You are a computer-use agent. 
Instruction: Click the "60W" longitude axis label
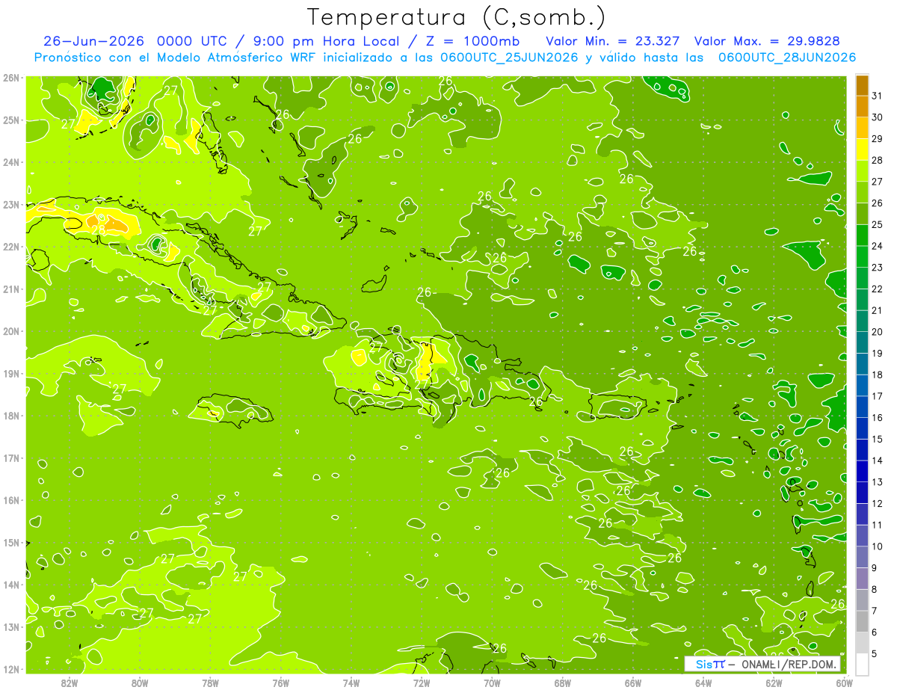[x=844, y=683]
